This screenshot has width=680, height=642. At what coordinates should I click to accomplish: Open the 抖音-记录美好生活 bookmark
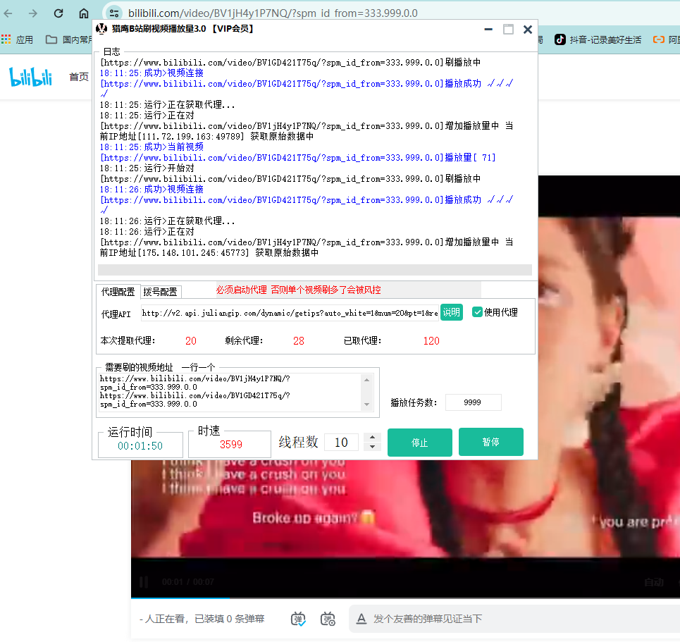click(x=598, y=40)
